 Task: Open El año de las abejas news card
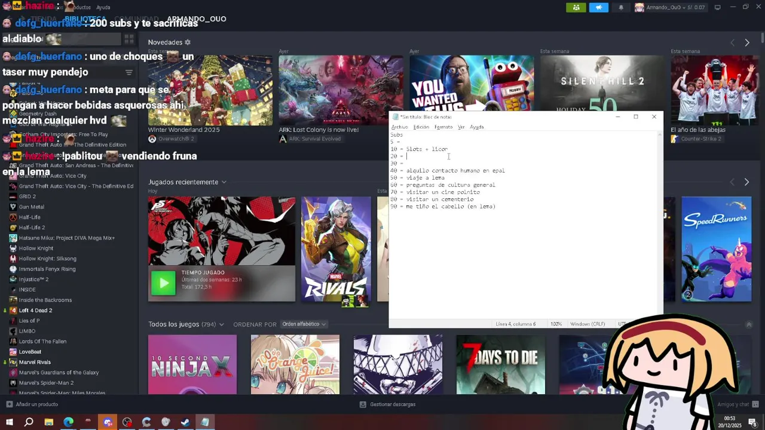714,90
